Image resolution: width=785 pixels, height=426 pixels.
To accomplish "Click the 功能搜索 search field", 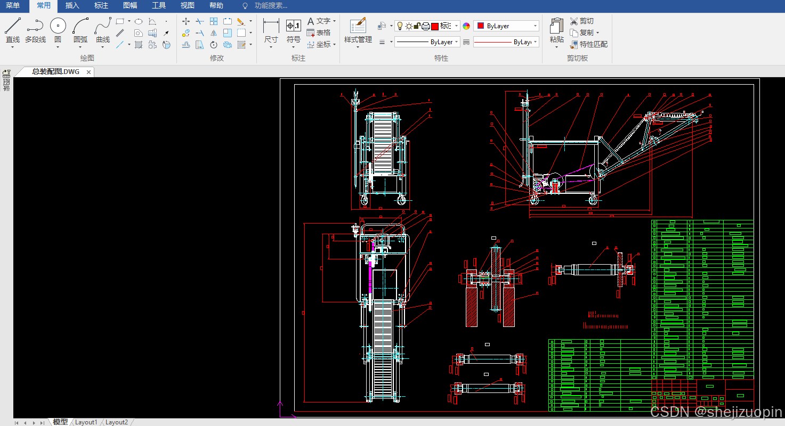I will click(x=271, y=6).
